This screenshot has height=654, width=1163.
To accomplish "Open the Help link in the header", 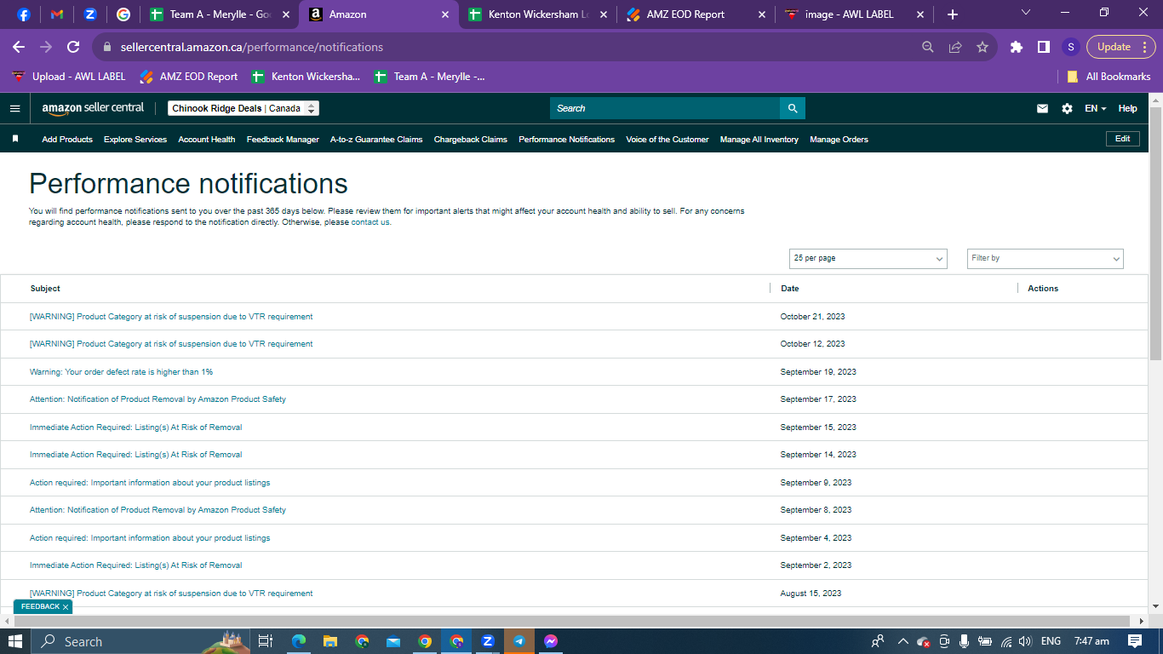I will (1128, 108).
